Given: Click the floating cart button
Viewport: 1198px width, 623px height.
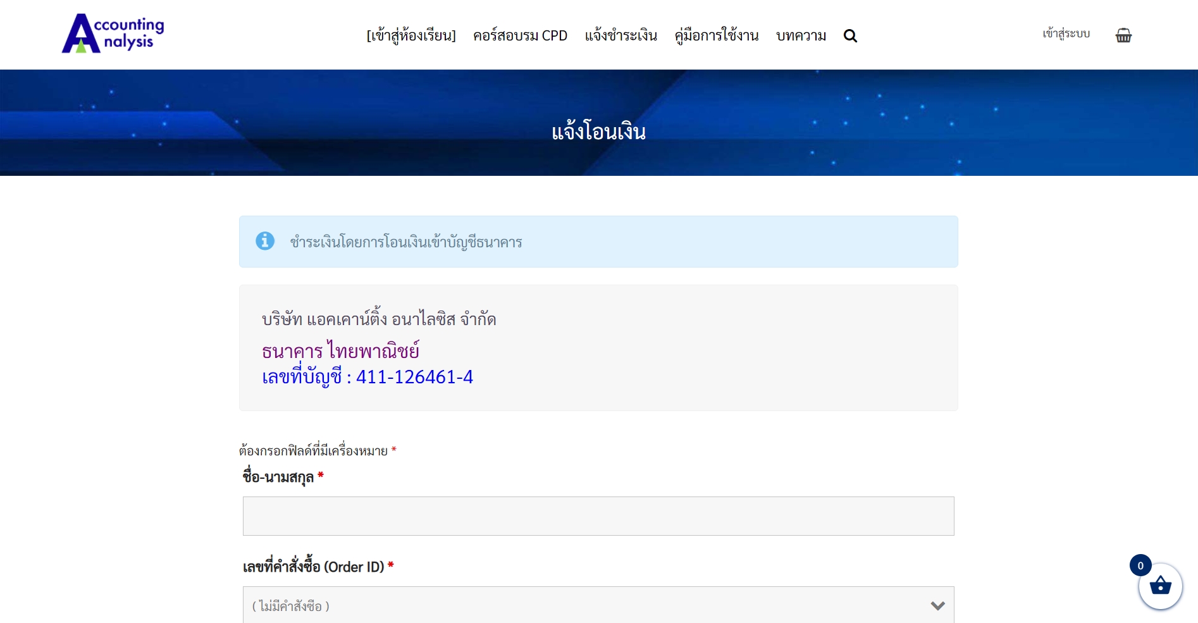Looking at the screenshot, I should tap(1160, 586).
